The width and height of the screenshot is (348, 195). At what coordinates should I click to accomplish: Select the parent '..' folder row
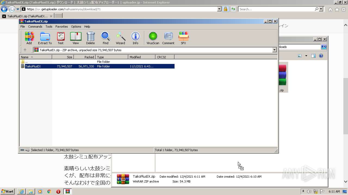tap(97, 62)
